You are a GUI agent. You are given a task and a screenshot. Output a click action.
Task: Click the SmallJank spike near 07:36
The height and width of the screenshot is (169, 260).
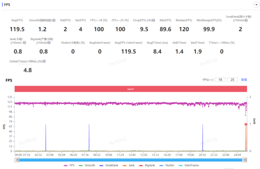89,137
